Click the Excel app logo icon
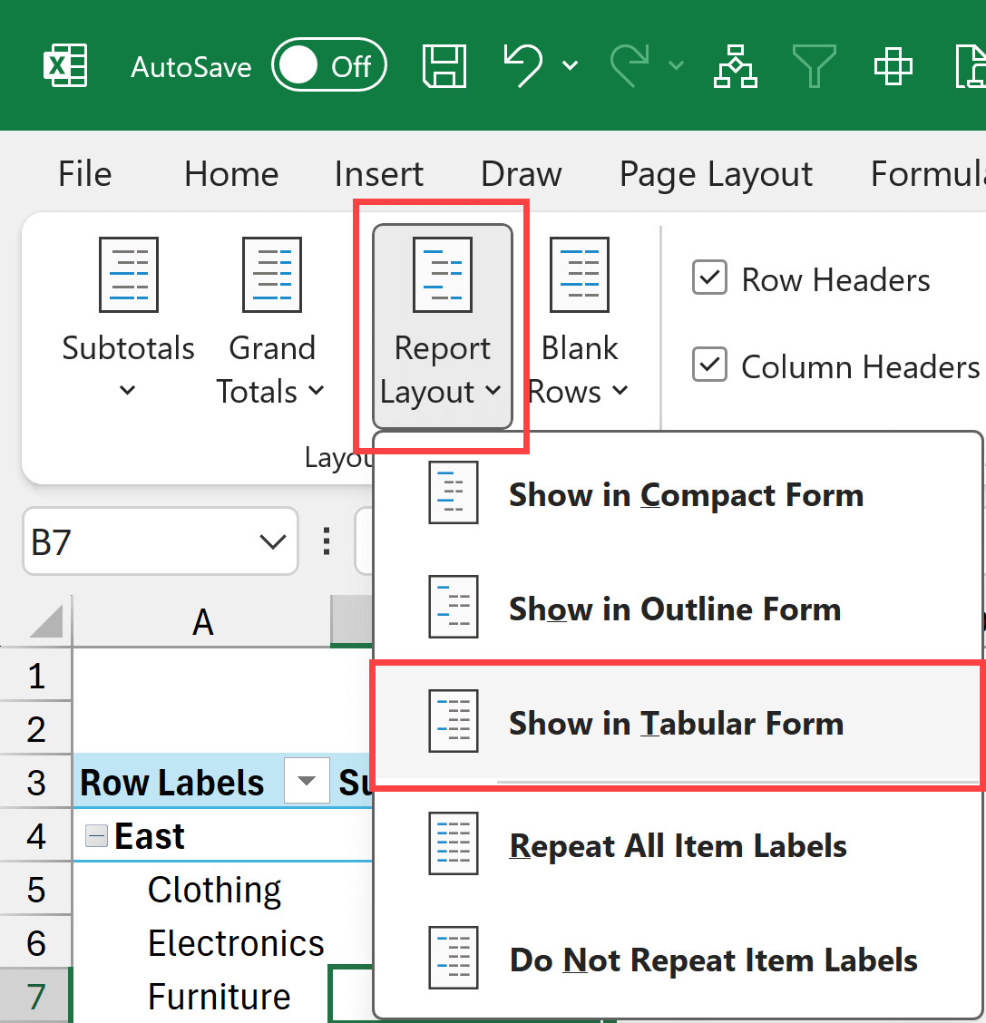This screenshot has height=1023, width=986. (x=65, y=66)
